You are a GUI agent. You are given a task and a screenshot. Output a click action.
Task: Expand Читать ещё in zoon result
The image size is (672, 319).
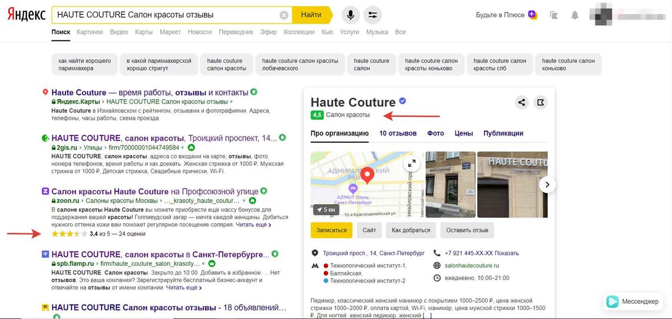click(x=254, y=224)
